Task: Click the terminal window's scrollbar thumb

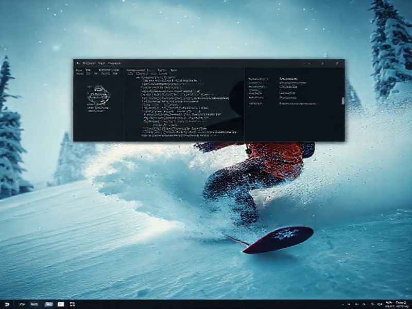Action: point(342,101)
